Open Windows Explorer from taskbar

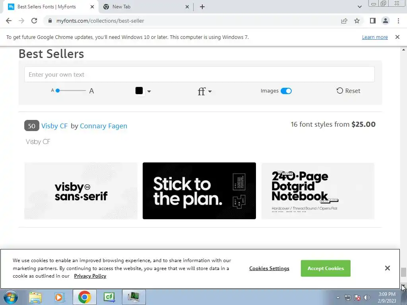point(35,297)
